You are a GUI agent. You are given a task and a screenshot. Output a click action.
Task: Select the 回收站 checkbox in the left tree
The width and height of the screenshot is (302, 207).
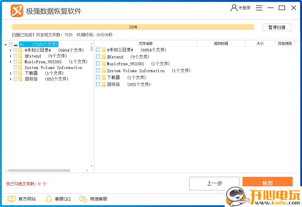tap(15, 79)
